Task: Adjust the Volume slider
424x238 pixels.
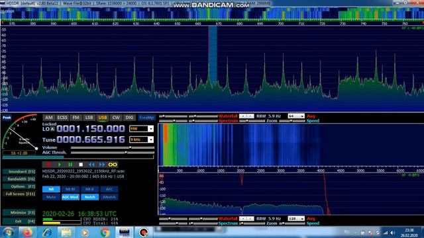Action: [113, 147]
